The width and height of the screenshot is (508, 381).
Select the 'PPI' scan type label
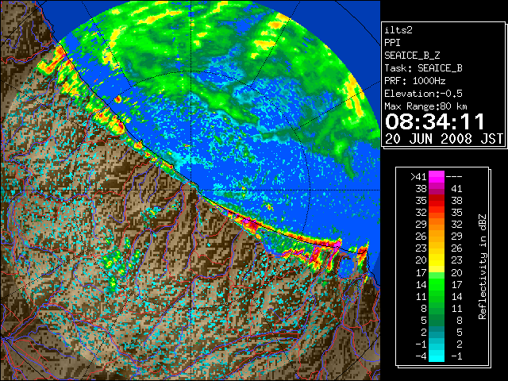point(392,43)
